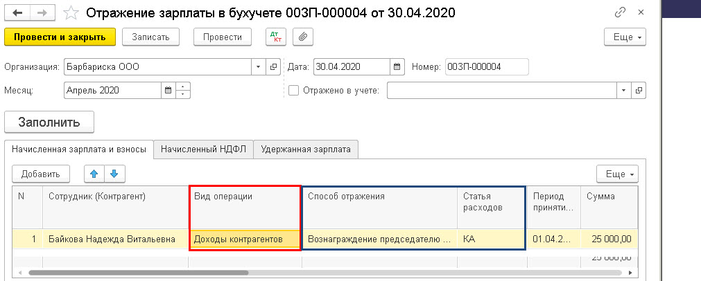Click in the Номер input field

[487, 67]
